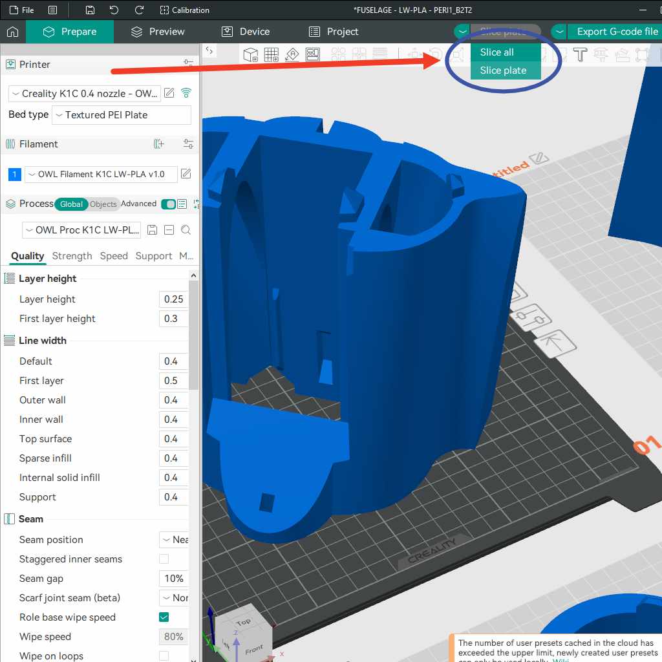Enable Staggered inner seams checkbox
662x662 pixels.
(164, 559)
